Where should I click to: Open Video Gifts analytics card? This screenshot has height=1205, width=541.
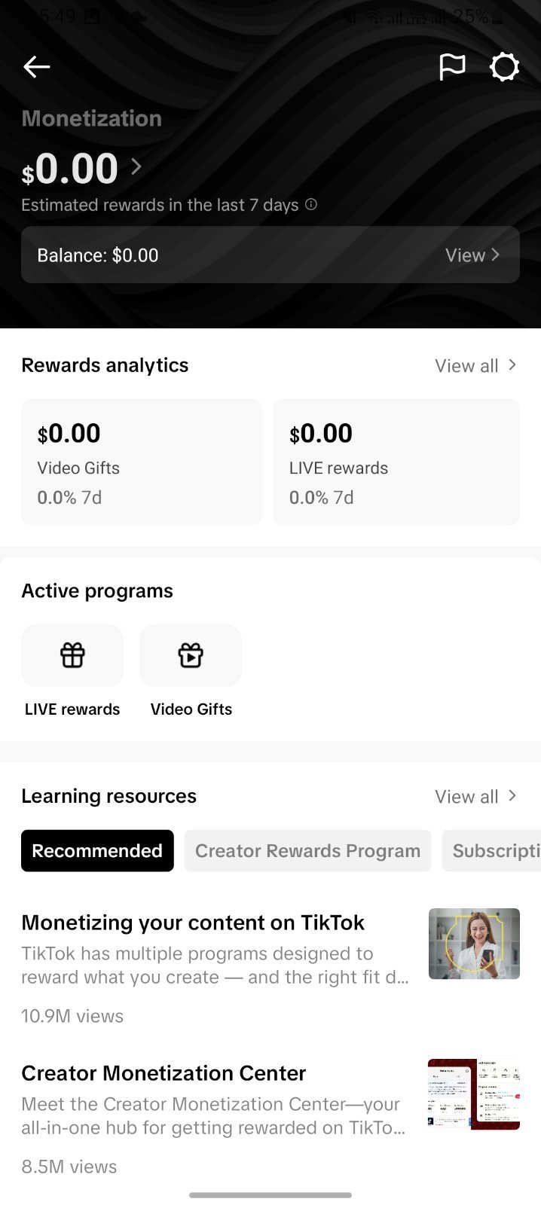pyautogui.click(x=142, y=462)
